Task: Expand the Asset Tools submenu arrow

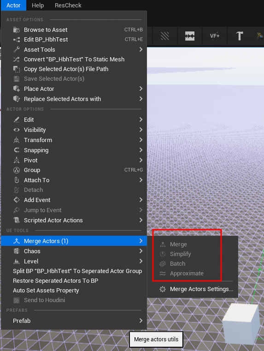Action: pyautogui.click(x=141, y=49)
